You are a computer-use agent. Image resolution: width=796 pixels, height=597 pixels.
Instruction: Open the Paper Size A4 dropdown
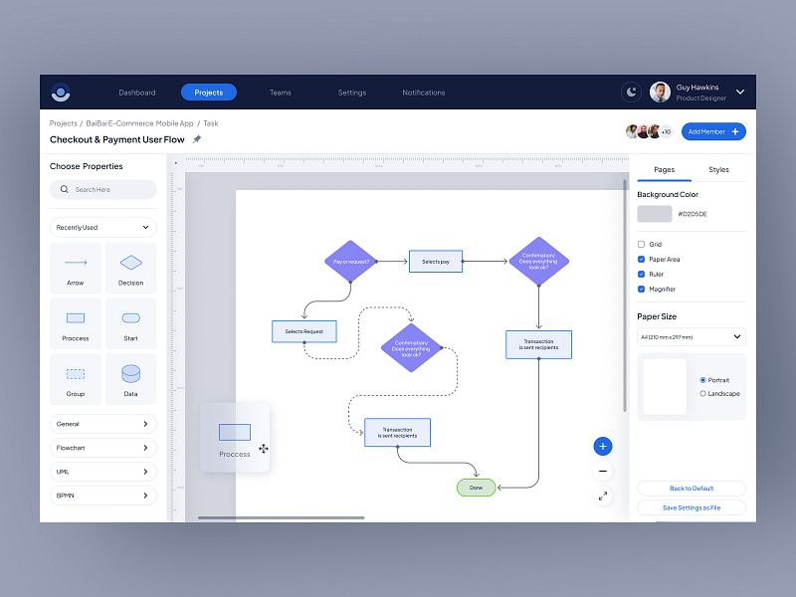click(x=691, y=336)
